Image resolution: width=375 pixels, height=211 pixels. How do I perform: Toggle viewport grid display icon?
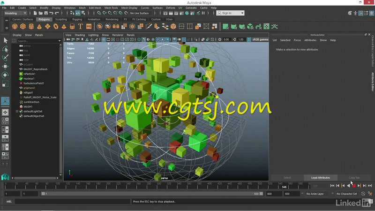[x=104, y=39]
